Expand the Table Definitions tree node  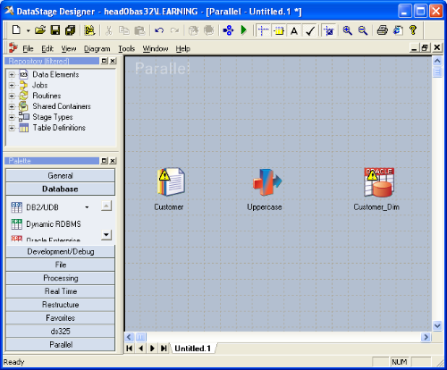[12, 128]
